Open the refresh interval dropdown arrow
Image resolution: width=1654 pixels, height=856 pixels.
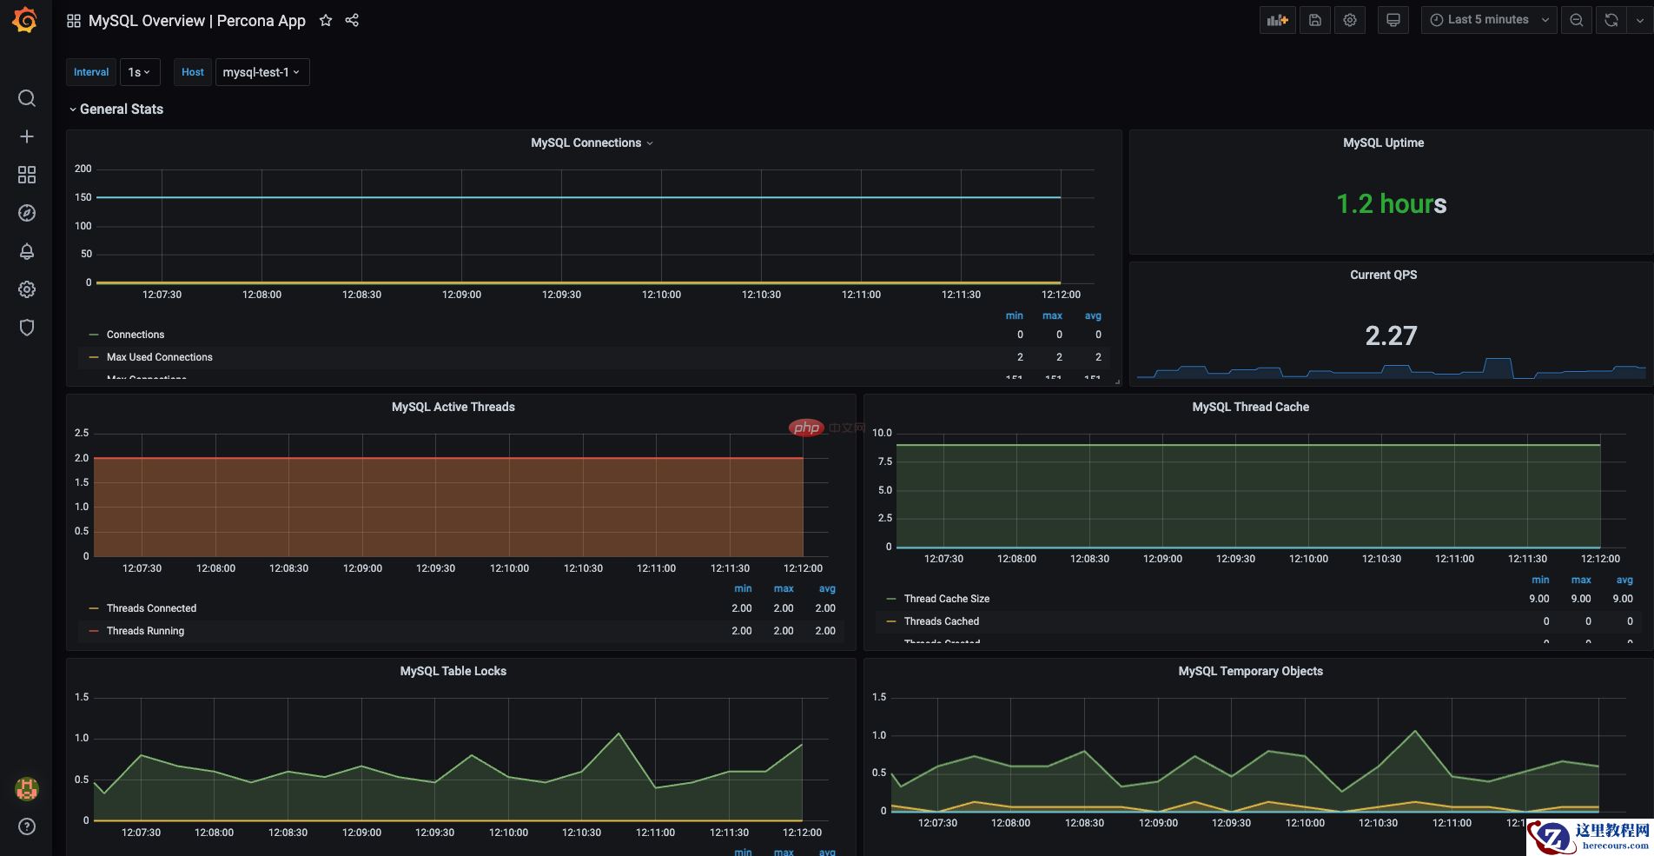point(1639,20)
